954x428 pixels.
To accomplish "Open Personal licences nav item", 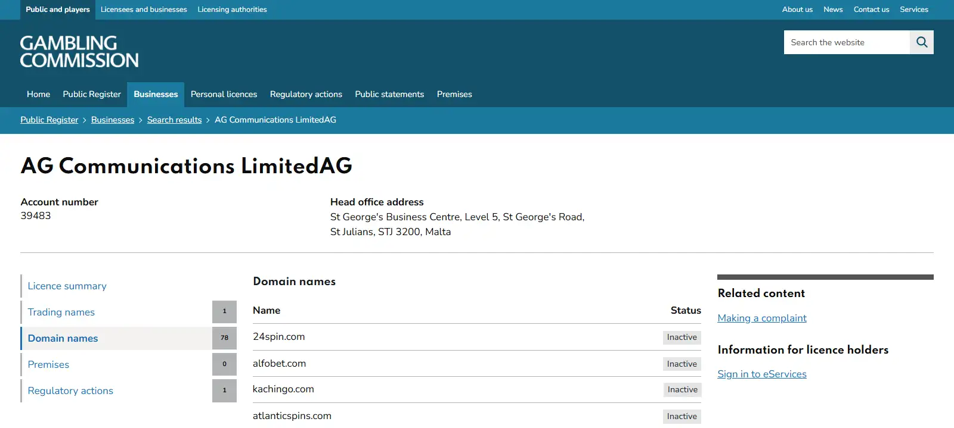I will coord(224,94).
